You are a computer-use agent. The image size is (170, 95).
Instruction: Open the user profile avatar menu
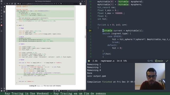click(x=80, y=4)
